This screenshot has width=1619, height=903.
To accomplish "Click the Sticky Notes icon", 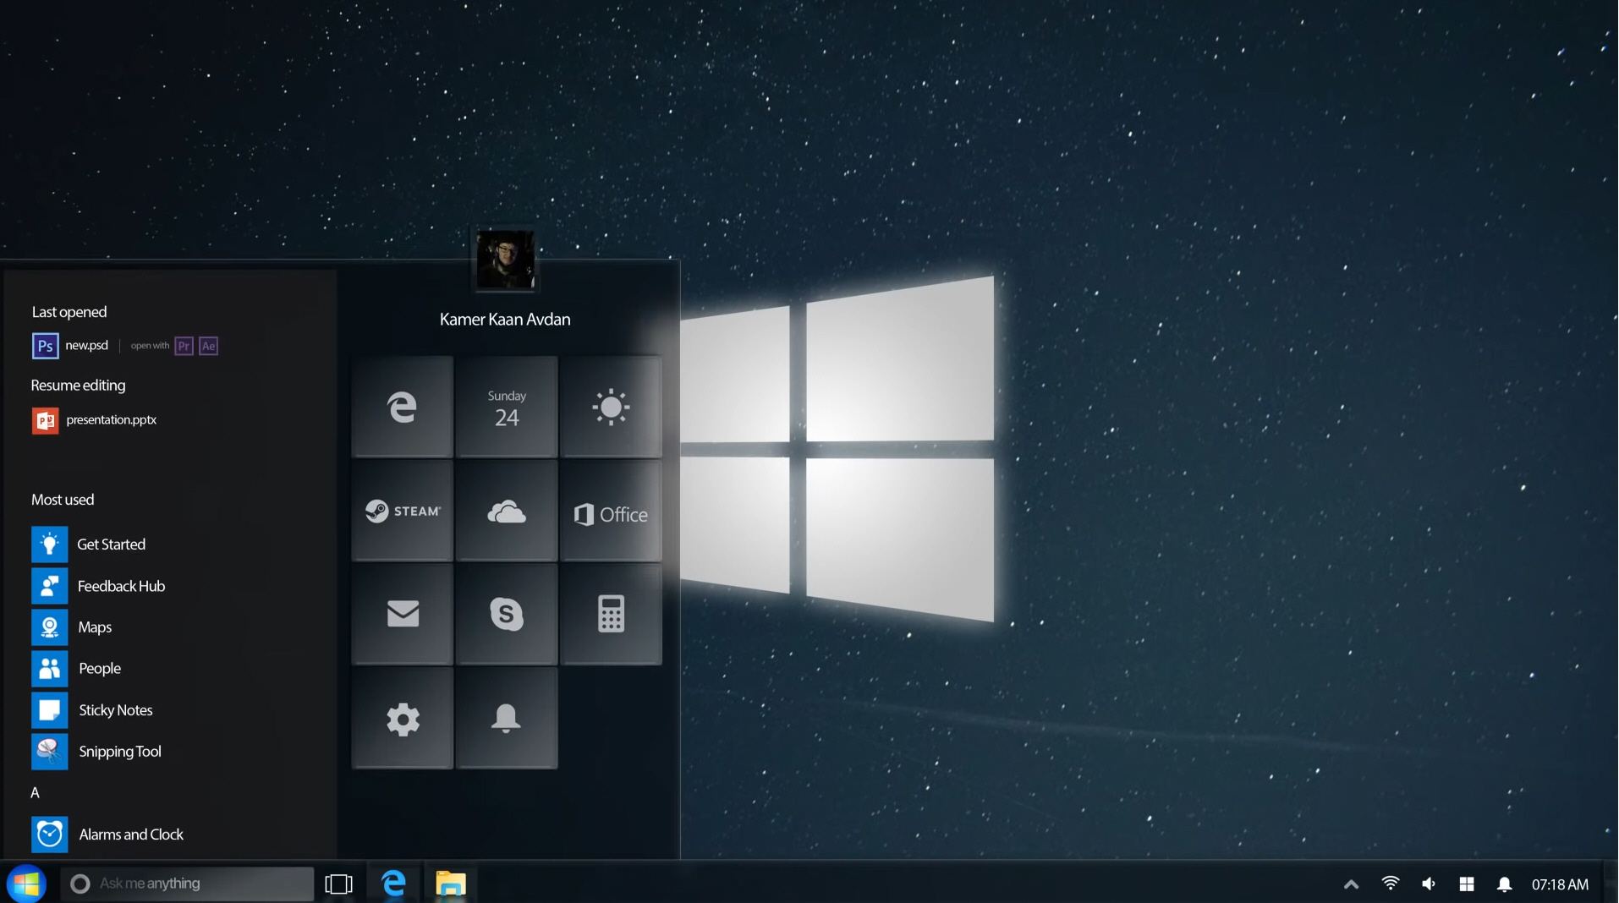I will [50, 710].
